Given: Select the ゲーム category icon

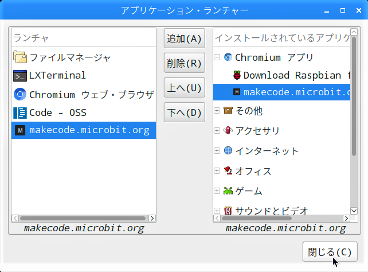Looking at the screenshot, I should pyautogui.click(x=228, y=191).
